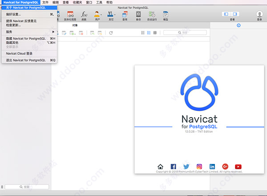Toggle the right information pane visibility

235,14
